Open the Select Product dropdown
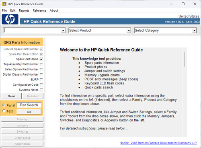This screenshot has height=148, width=201. click(x=100, y=31)
